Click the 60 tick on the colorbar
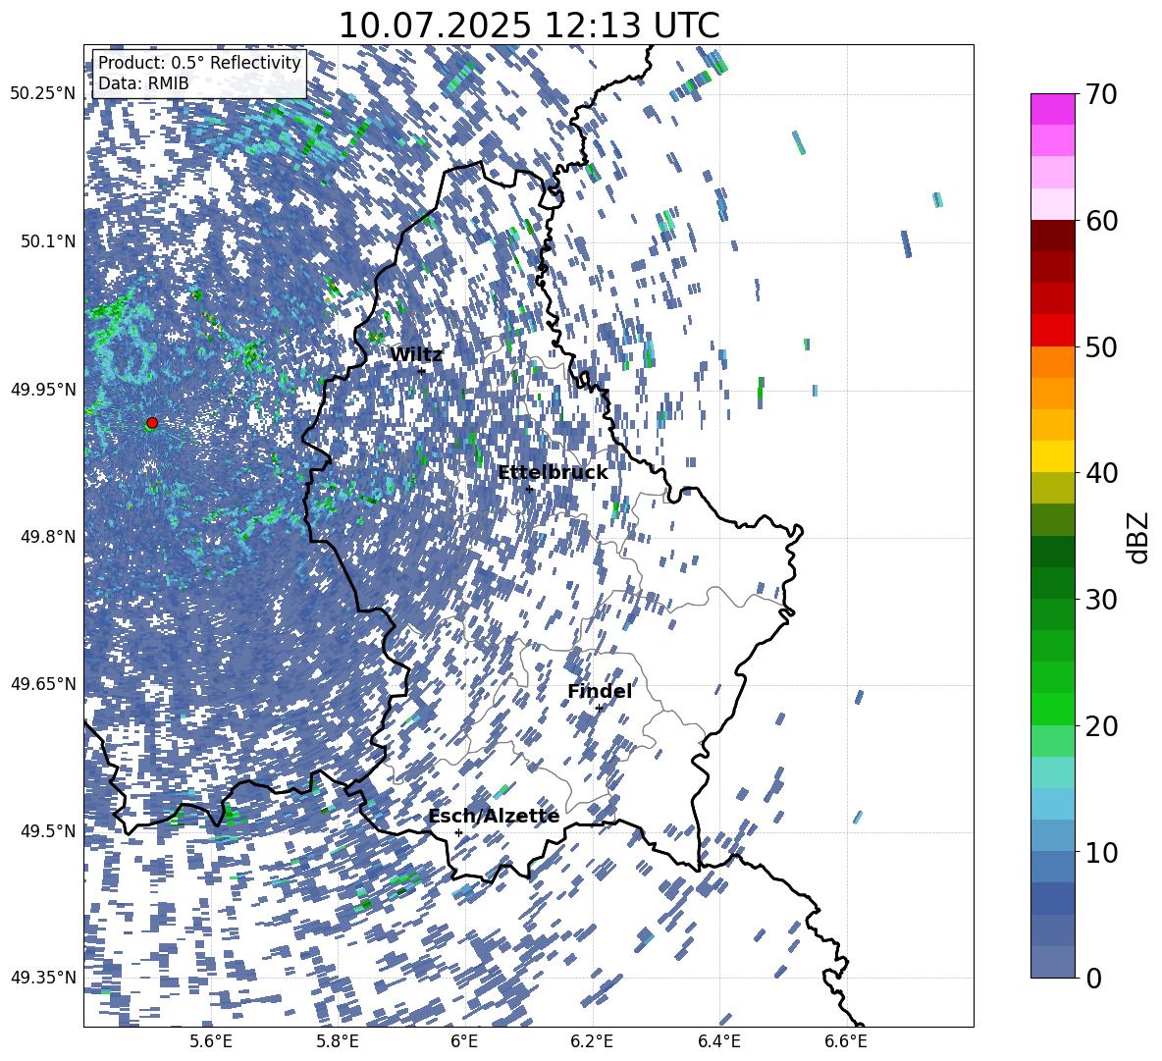Viewport: 1162px width, 1061px height. click(1101, 221)
